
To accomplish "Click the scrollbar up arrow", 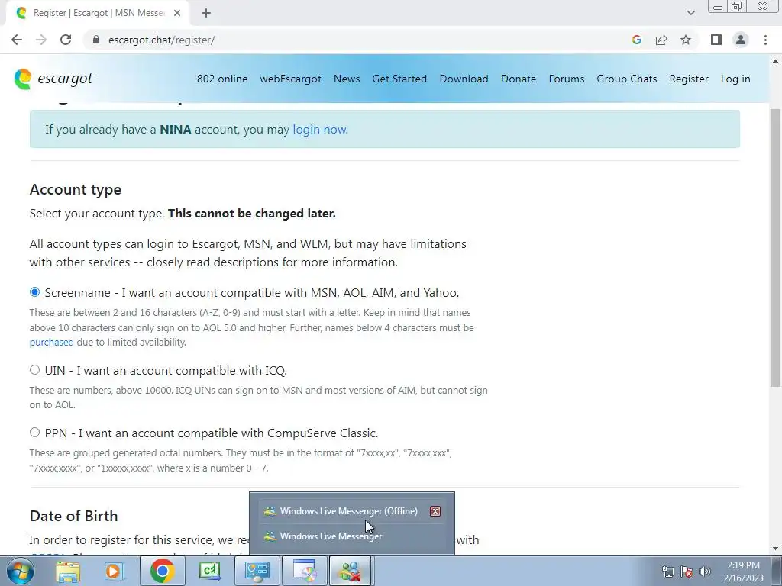I will click(x=775, y=61).
